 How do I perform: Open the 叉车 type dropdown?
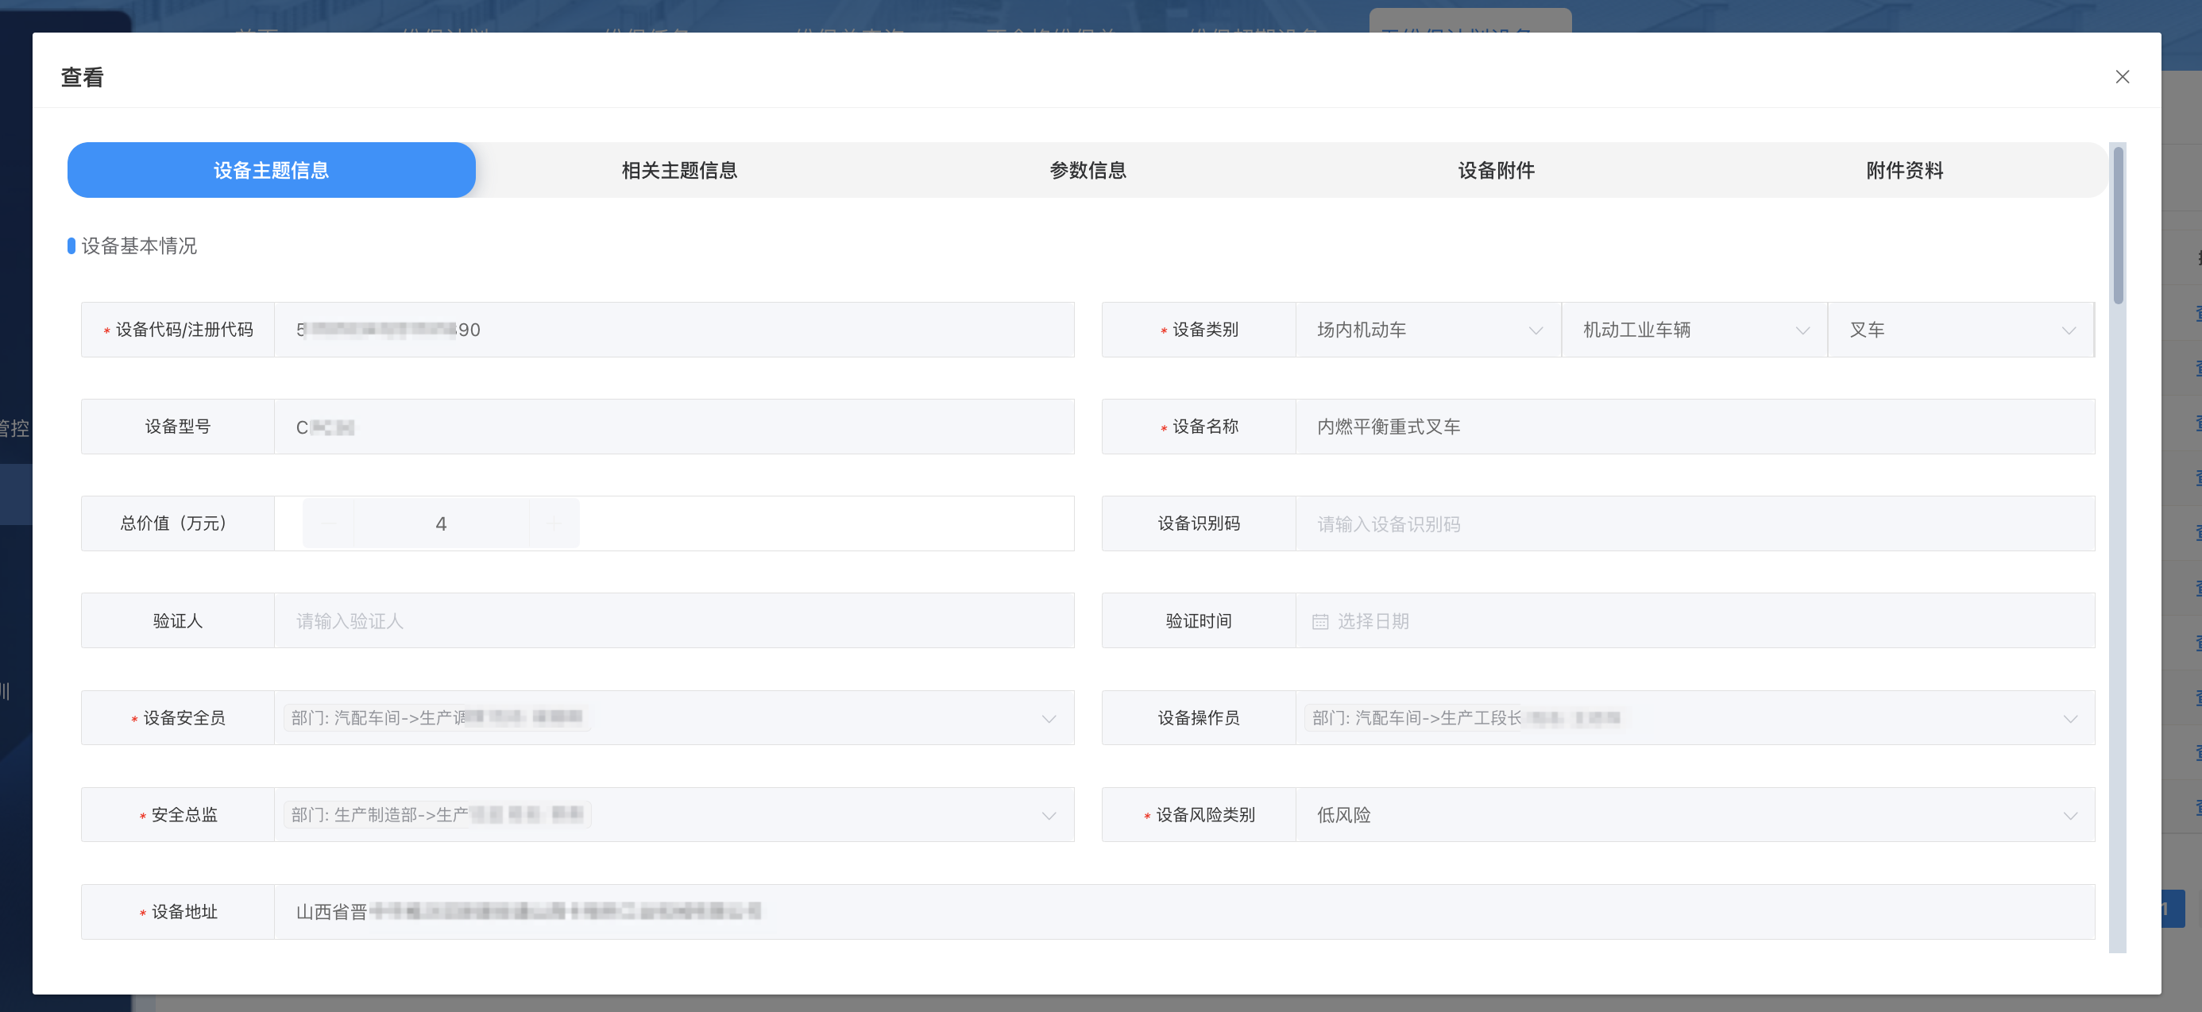click(x=2068, y=330)
